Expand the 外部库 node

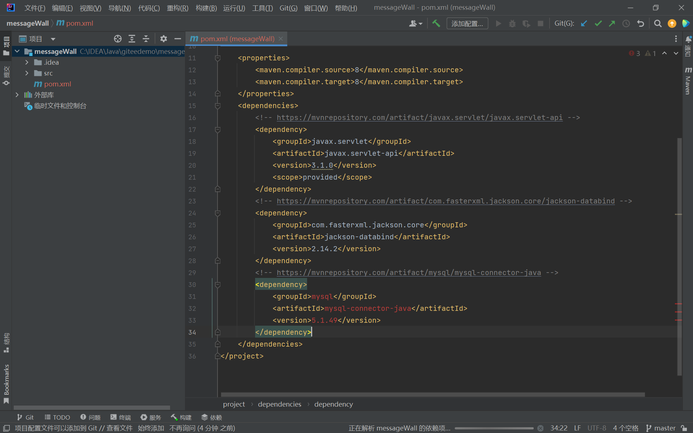[x=17, y=95]
